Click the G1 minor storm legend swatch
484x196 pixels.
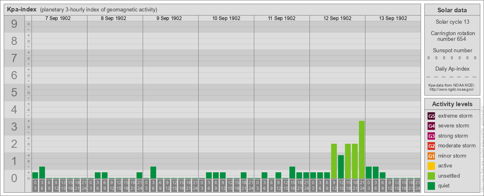[431, 156]
